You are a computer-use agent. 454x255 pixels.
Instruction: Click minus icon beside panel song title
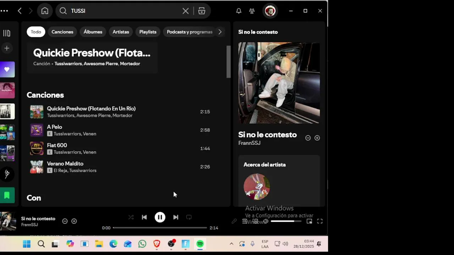point(308,138)
